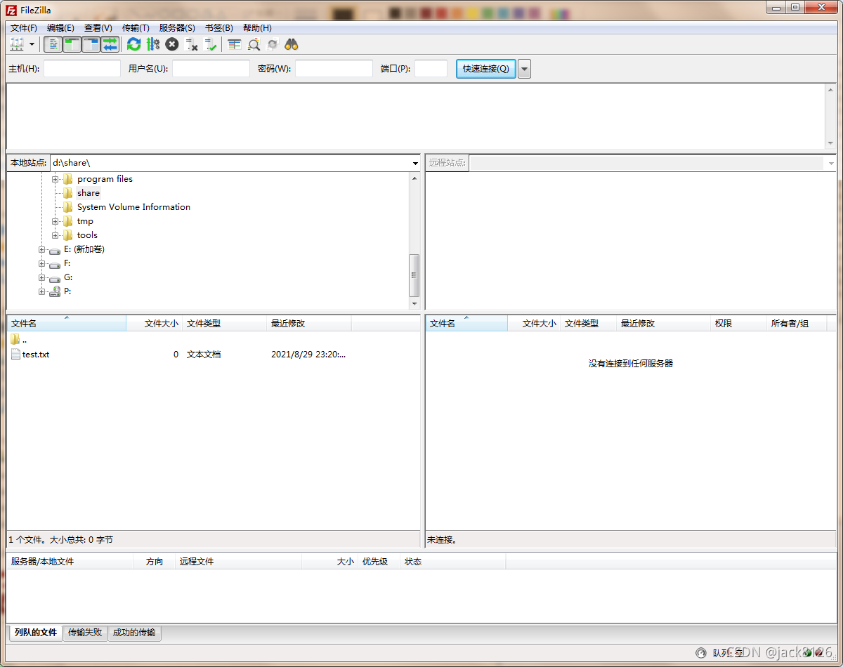Click the 用户名(U) username field
This screenshot has width=843, height=667.
click(x=211, y=68)
